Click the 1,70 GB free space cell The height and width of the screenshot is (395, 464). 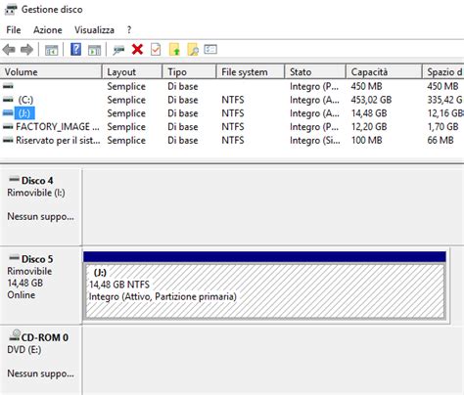(x=442, y=127)
